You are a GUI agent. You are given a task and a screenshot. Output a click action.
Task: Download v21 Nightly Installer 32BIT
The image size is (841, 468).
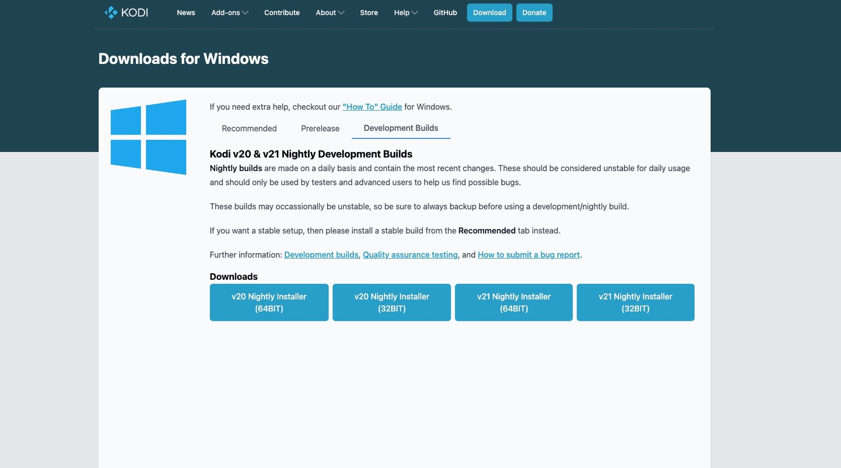click(635, 303)
